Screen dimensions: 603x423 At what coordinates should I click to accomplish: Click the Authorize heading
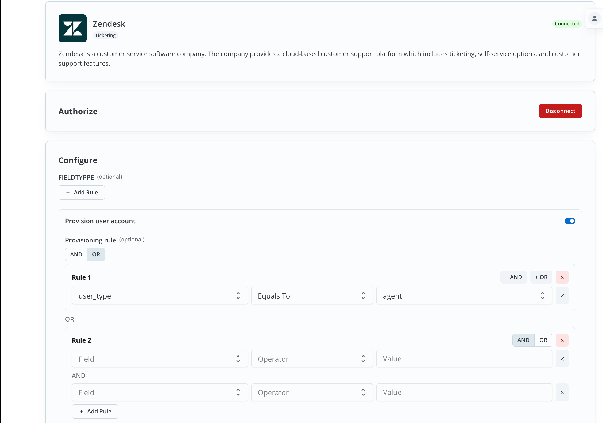(78, 111)
